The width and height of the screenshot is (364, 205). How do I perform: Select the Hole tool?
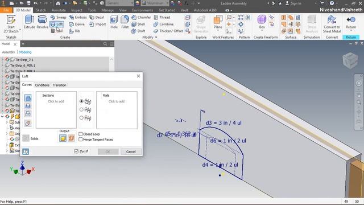tap(114, 22)
